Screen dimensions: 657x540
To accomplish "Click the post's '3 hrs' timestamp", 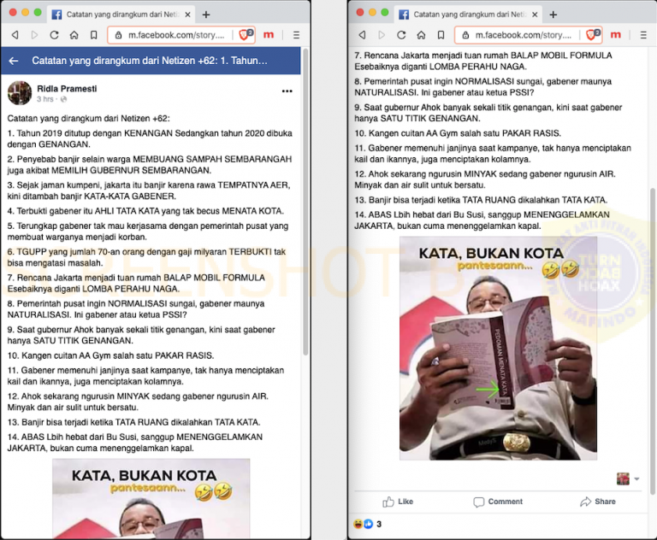I will click(x=44, y=99).
